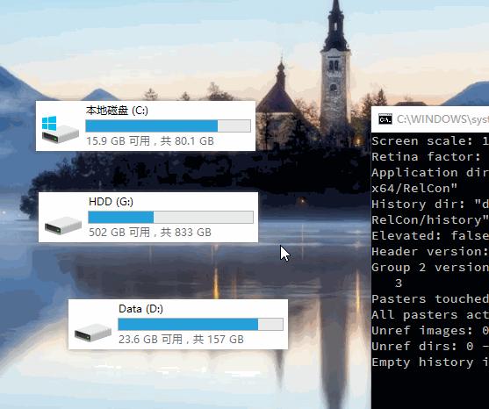Click the command prompt window icon
489x409 pixels.
tap(385, 119)
